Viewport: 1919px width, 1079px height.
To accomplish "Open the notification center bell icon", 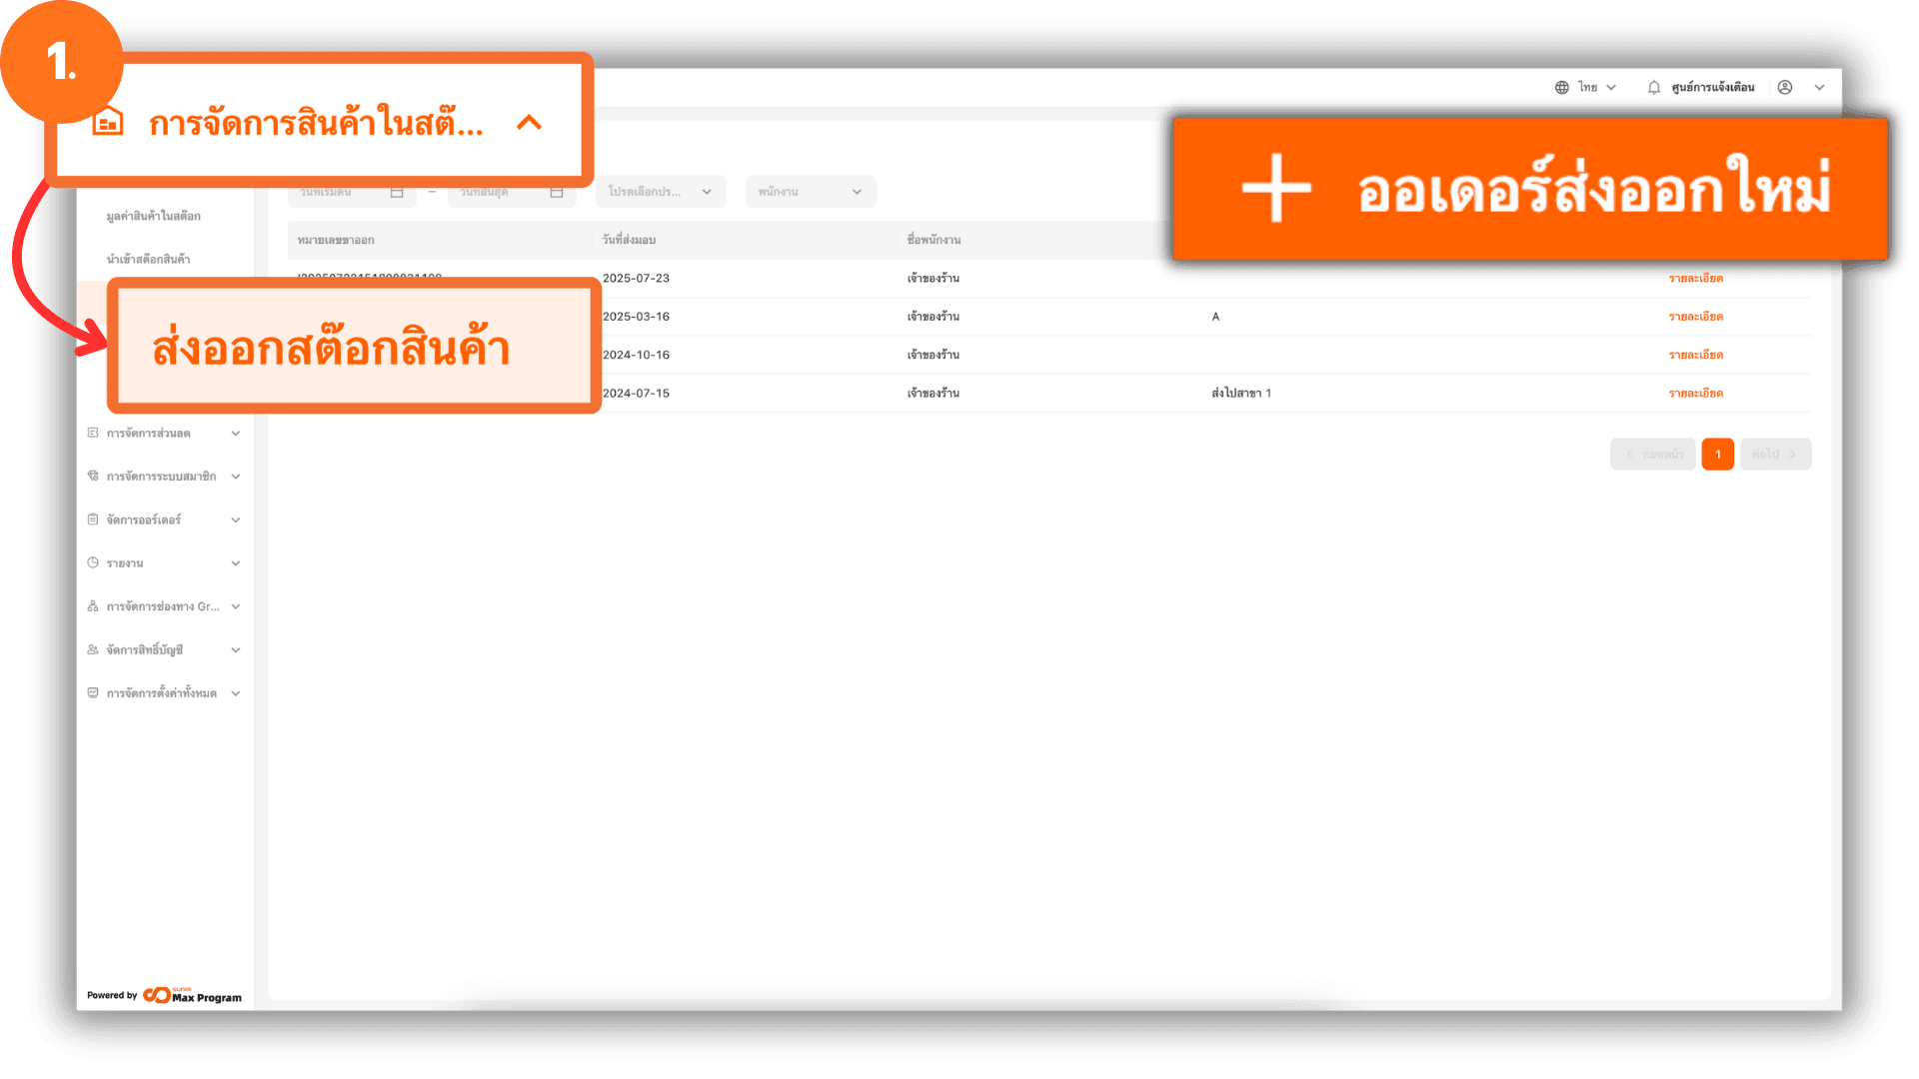I will click(x=1654, y=87).
